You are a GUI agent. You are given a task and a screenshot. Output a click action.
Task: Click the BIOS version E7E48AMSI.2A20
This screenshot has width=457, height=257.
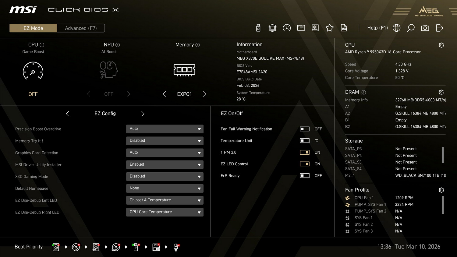[x=252, y=72]
